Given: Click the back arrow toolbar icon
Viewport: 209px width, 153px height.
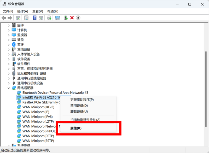Looking at the screenshot, I should [x=4, y=18].
